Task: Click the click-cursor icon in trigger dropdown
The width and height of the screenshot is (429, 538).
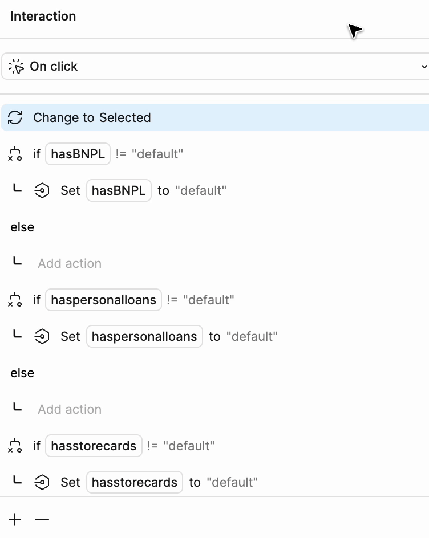Action: [x=16, y=67]
